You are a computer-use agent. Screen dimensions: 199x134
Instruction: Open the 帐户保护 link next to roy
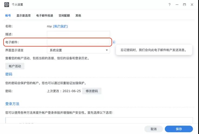click(60, 26)
